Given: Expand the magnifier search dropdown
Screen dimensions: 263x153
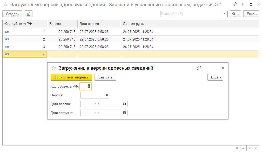Looking at the screenshot, I should tap(235, 14).
